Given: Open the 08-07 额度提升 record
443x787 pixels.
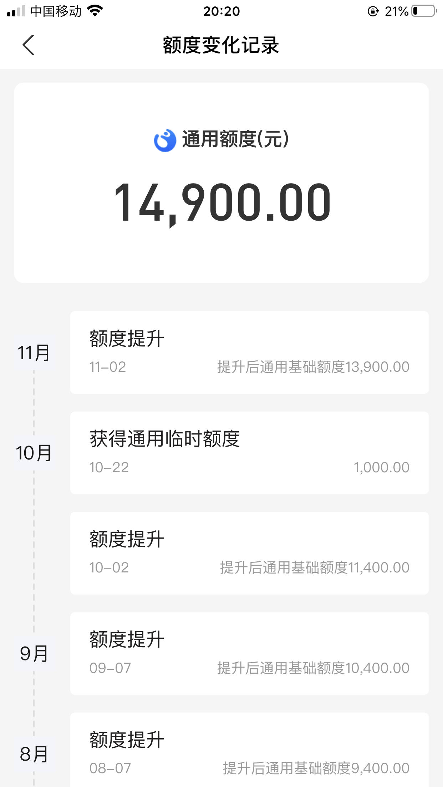Looking at the screenshot, I should [x=249, y=750].
